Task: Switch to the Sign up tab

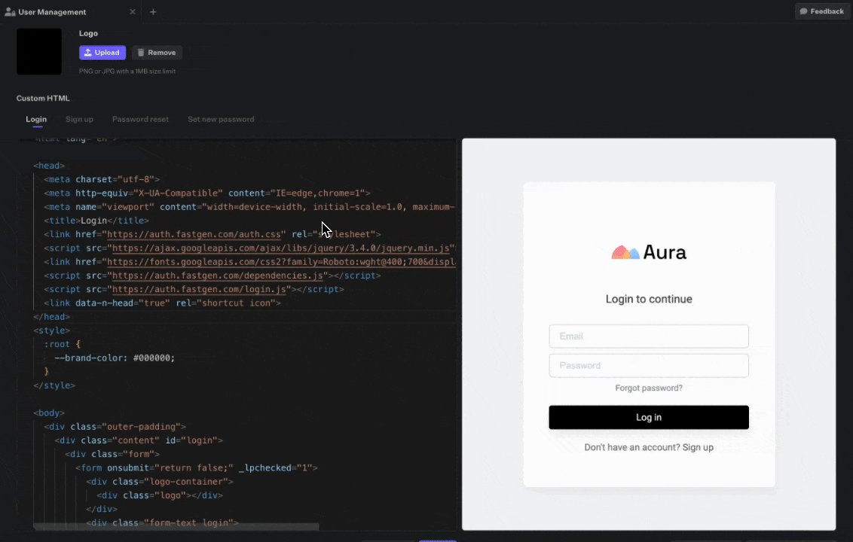Action: pyautogui.click(x=79, y=119)
